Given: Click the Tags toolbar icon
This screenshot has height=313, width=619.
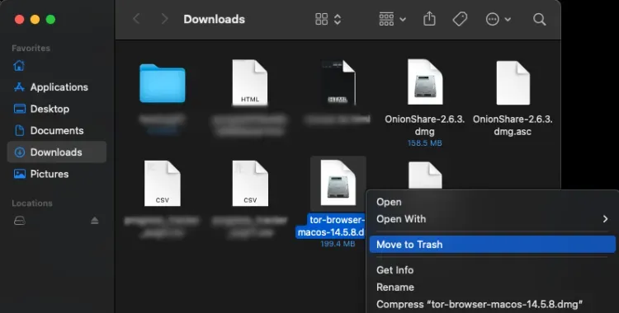Looking at the screenshot, I should click(x=460, y=19).
